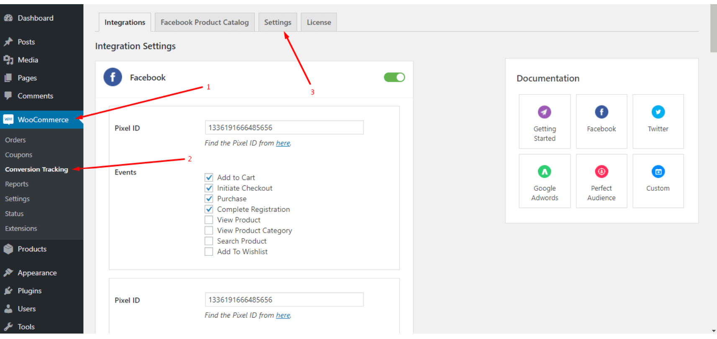Open WooCommerce Settings submenu item
This screenshot has height=339, width=717.
17,199
